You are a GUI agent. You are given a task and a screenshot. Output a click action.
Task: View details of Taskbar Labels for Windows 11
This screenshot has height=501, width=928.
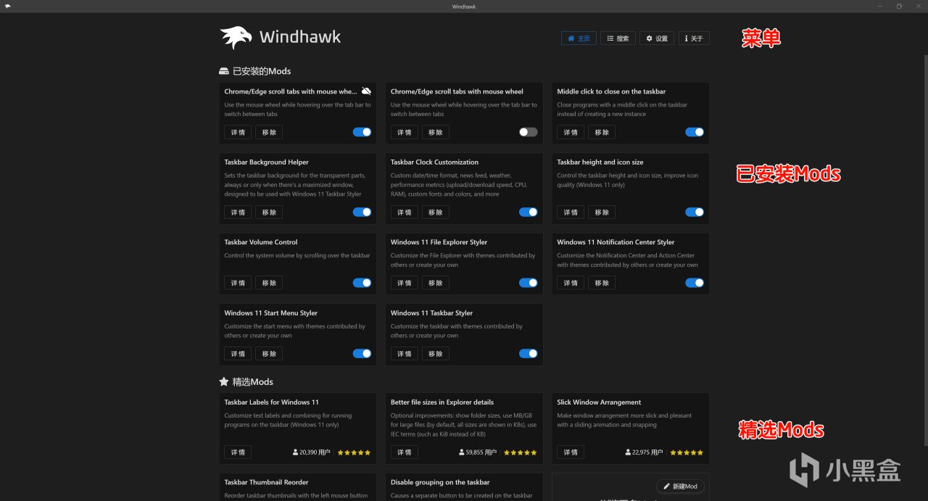tap(238, 452)
